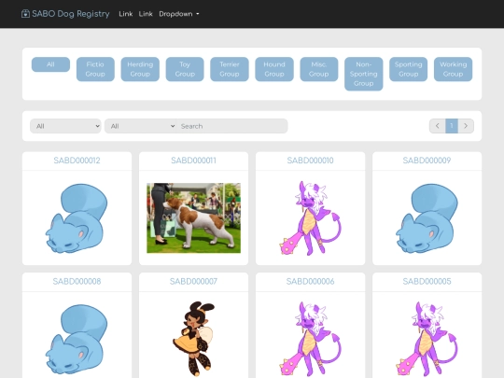Open record SABD000007 title link

click(x=193, y=281)
